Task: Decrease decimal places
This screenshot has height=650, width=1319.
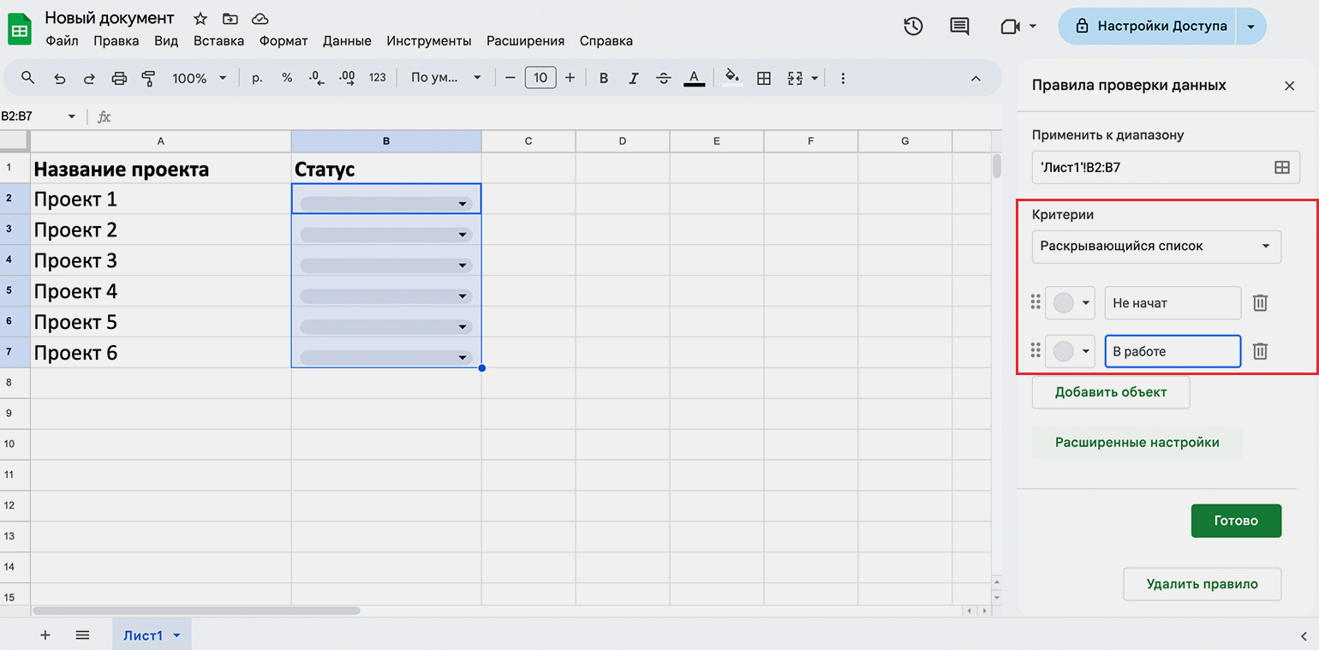Action: tap(316, 78)
